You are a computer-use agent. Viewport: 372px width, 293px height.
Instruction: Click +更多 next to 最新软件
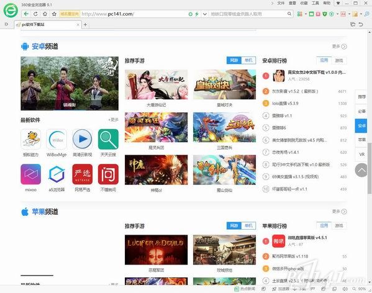pos(113,120)
